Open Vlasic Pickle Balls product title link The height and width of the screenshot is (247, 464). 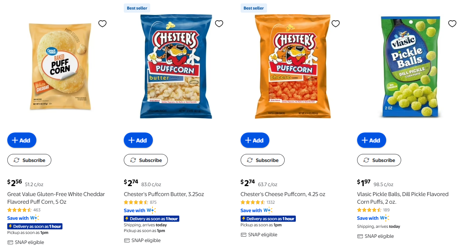click(x=402, y=198)
